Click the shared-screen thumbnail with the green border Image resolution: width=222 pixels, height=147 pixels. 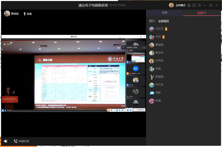tap(136, 58)
